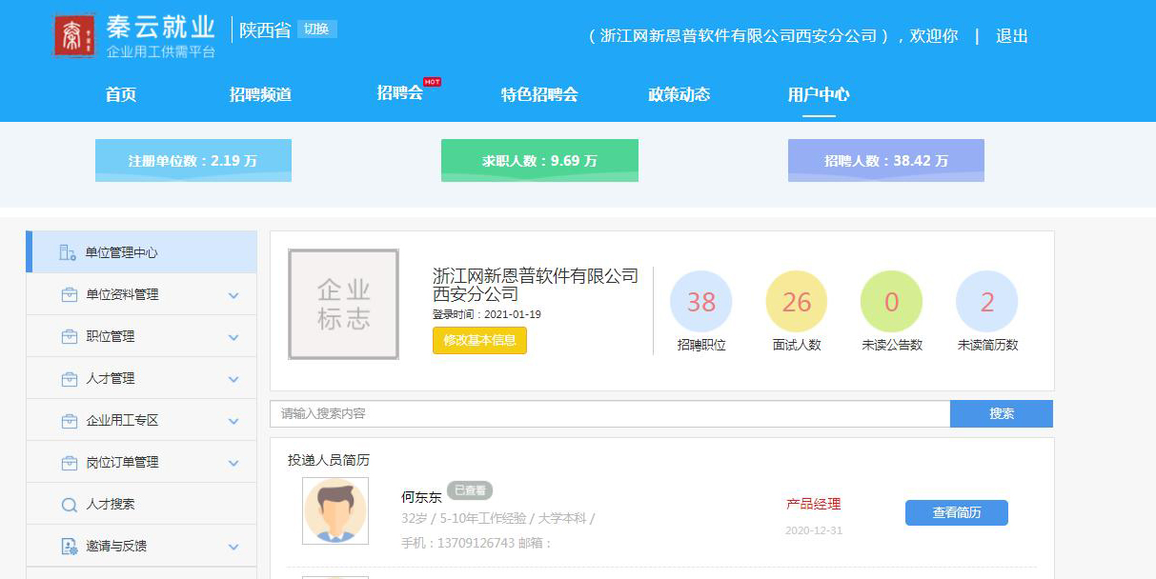Click the phone number 13709126743 line

[477, 543]
